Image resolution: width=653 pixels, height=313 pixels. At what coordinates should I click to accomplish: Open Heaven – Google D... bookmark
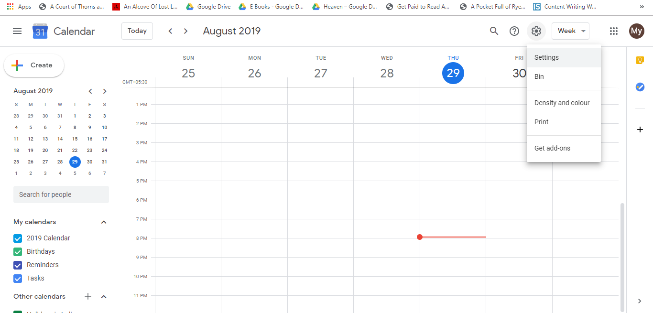point(344,7)
